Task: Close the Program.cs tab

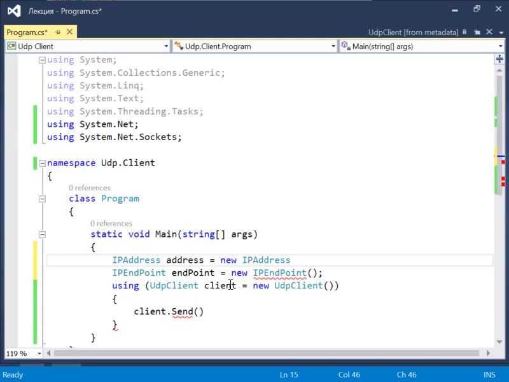Action: (x=69, y=32)
